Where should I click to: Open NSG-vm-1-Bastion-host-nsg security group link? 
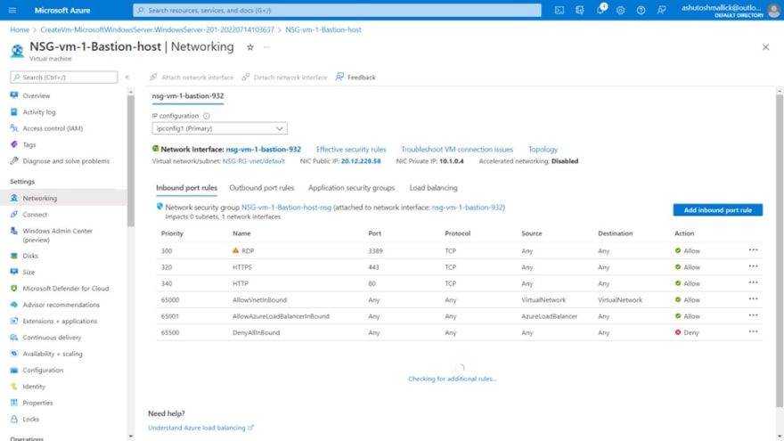[286, 207]
